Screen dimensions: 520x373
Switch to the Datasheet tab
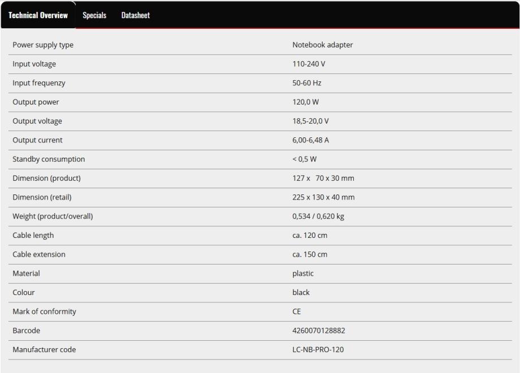(x=136, y=15)
